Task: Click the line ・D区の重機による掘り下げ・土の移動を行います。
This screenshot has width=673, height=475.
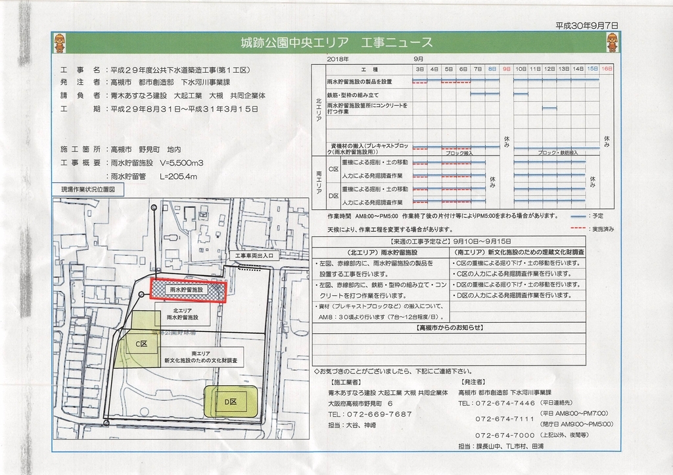Action: coord(516,284)
